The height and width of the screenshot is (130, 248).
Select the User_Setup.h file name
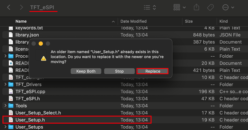coord(30,120)
